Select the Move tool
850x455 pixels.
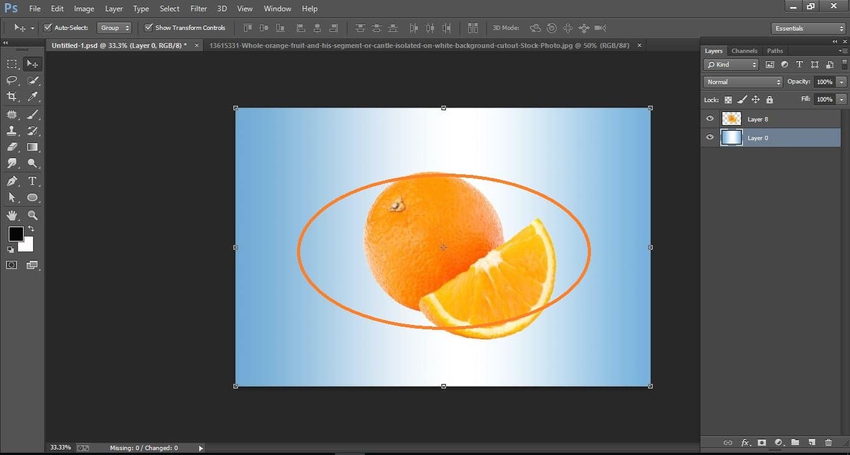pos(32,63)
